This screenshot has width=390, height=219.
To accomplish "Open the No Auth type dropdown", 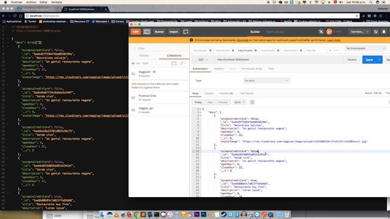I will click(266, 80).
